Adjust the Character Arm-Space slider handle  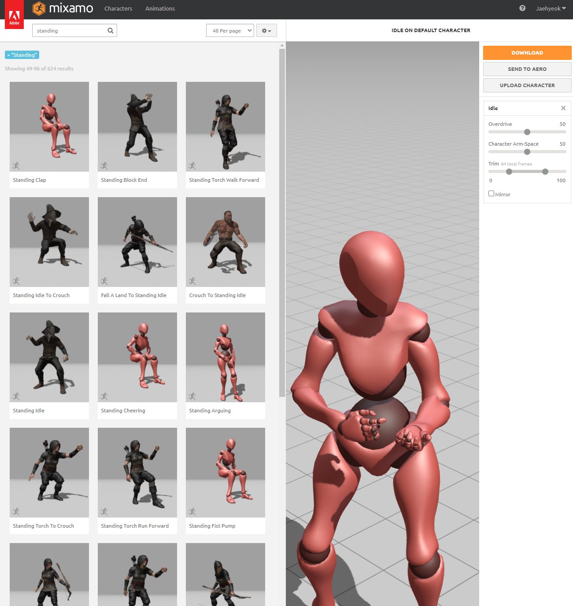coord(527,152)
